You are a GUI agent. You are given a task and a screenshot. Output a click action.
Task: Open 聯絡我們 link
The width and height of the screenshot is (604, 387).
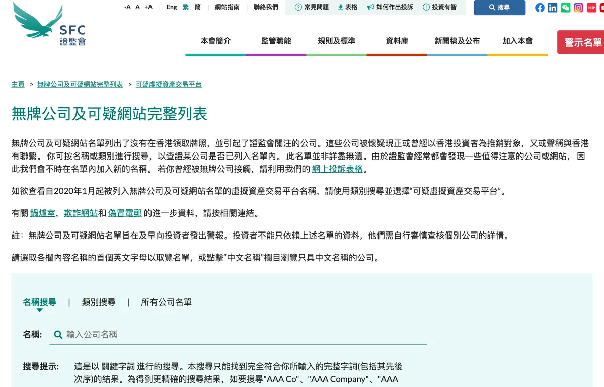coord(266,7)
